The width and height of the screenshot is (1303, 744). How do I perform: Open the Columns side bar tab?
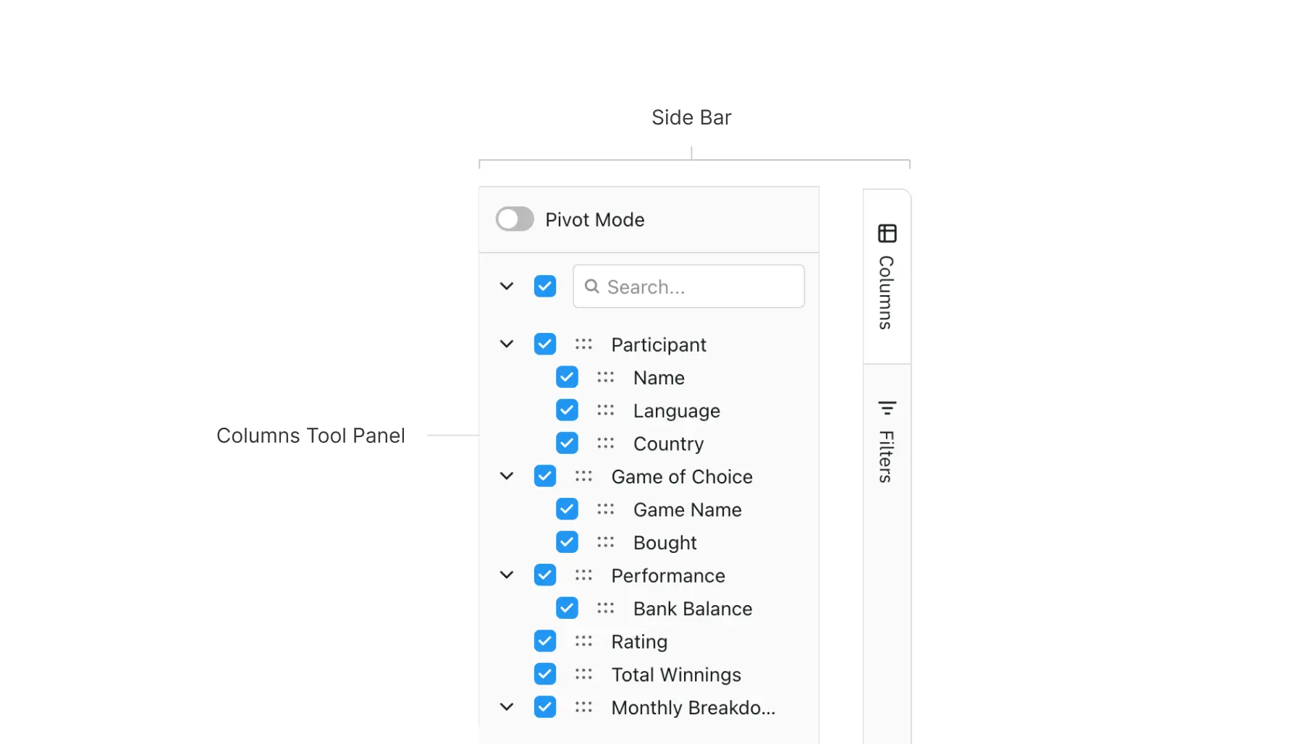(x=887, y=276)
